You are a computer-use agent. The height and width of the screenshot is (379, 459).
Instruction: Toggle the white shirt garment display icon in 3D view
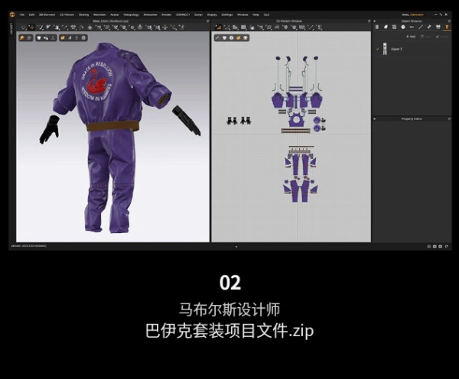[x=39, y=37]
